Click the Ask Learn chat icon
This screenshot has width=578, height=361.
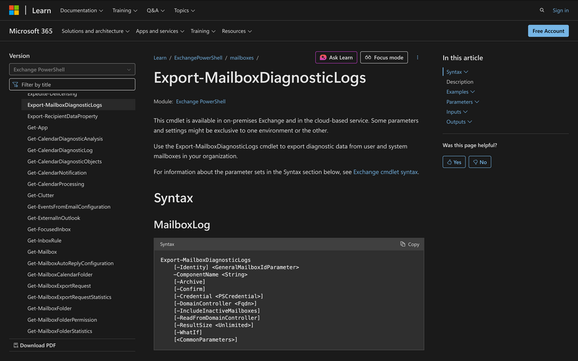[324, 57]
